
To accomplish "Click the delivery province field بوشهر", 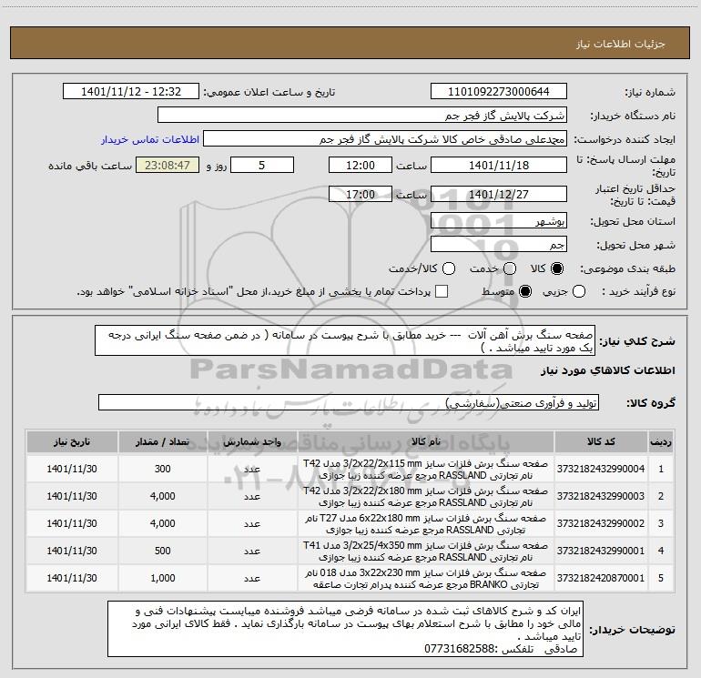I will point(499,221).
